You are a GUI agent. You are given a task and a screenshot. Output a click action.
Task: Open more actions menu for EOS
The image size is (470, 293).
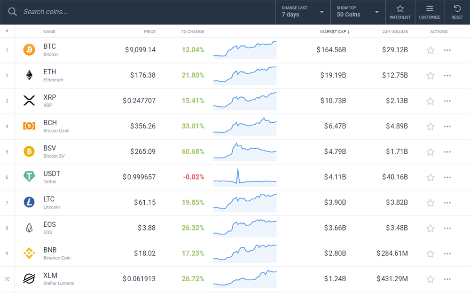(x=447, y=229)
